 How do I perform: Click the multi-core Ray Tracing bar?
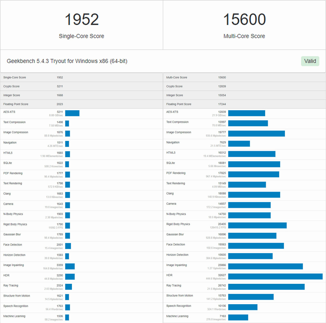click(266, 287)
